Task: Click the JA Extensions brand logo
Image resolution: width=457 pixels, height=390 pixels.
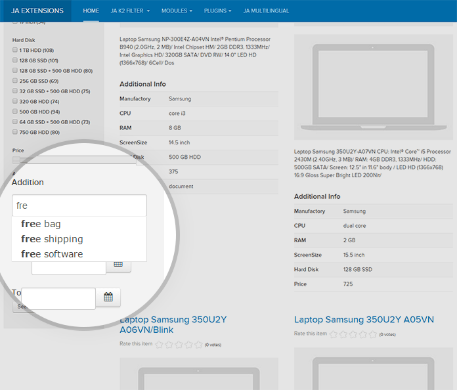Action: [37, 11]
